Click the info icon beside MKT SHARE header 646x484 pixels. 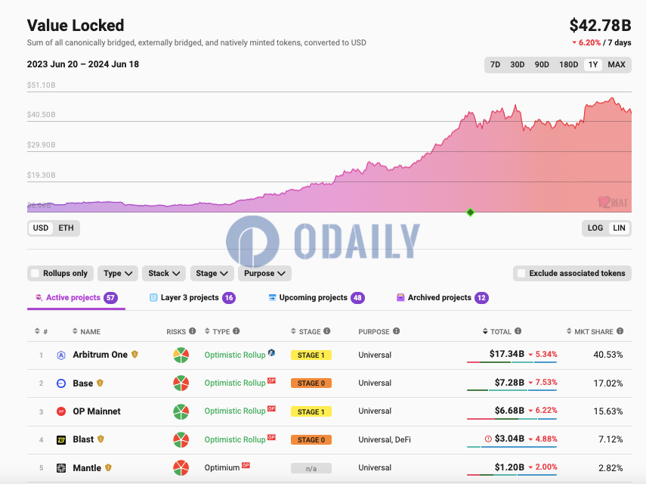620,331
